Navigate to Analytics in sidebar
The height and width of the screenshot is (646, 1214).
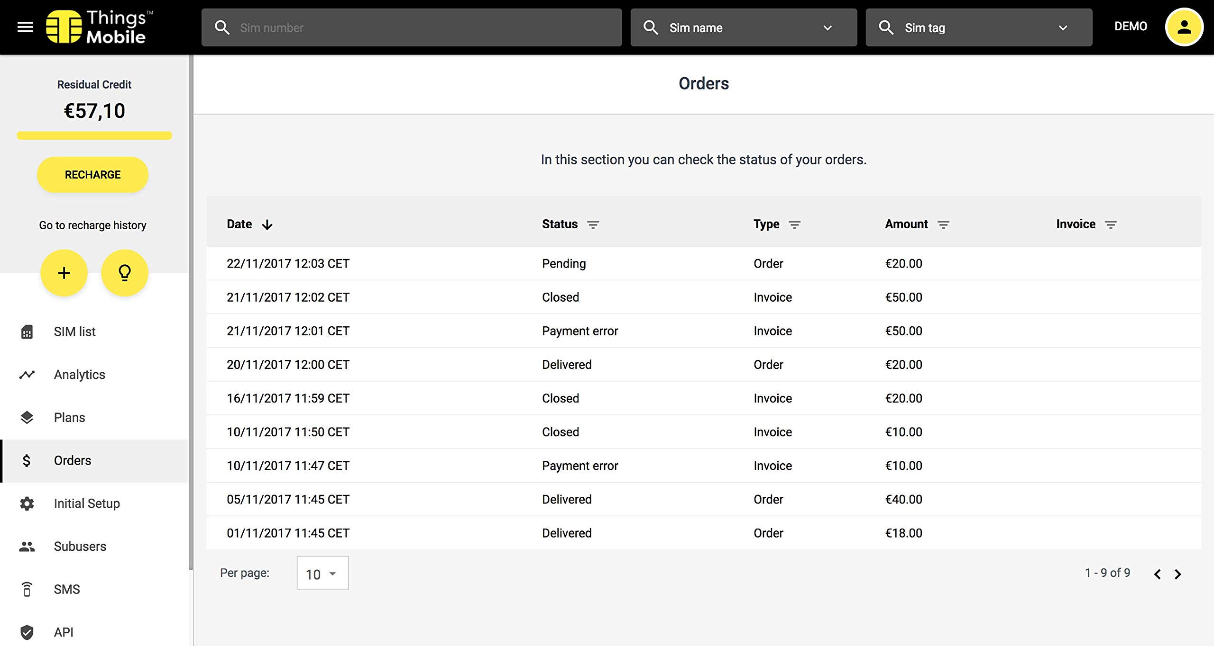click(79, 375)
